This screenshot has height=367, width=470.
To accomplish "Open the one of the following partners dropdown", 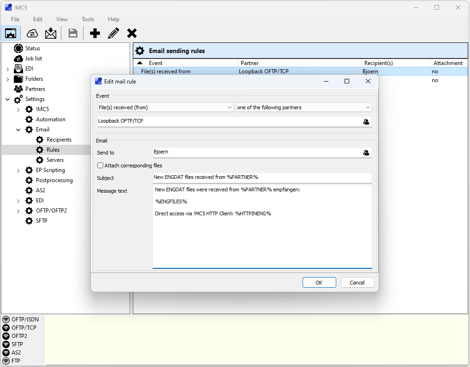I will click(x=303, y=107).
